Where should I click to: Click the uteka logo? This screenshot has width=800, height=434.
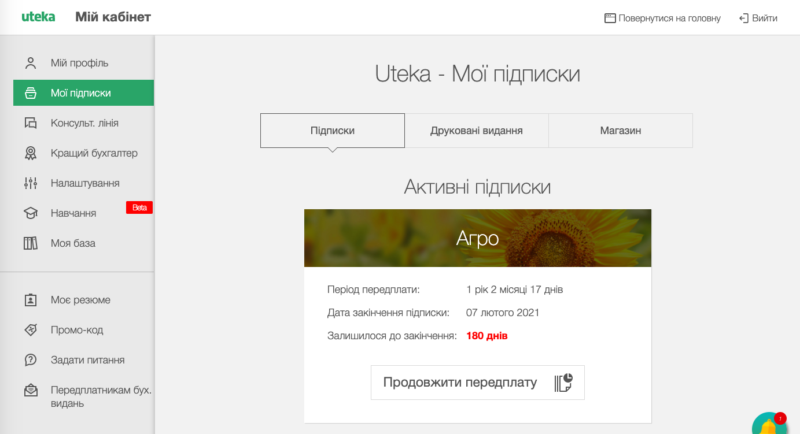click(38, 17)
